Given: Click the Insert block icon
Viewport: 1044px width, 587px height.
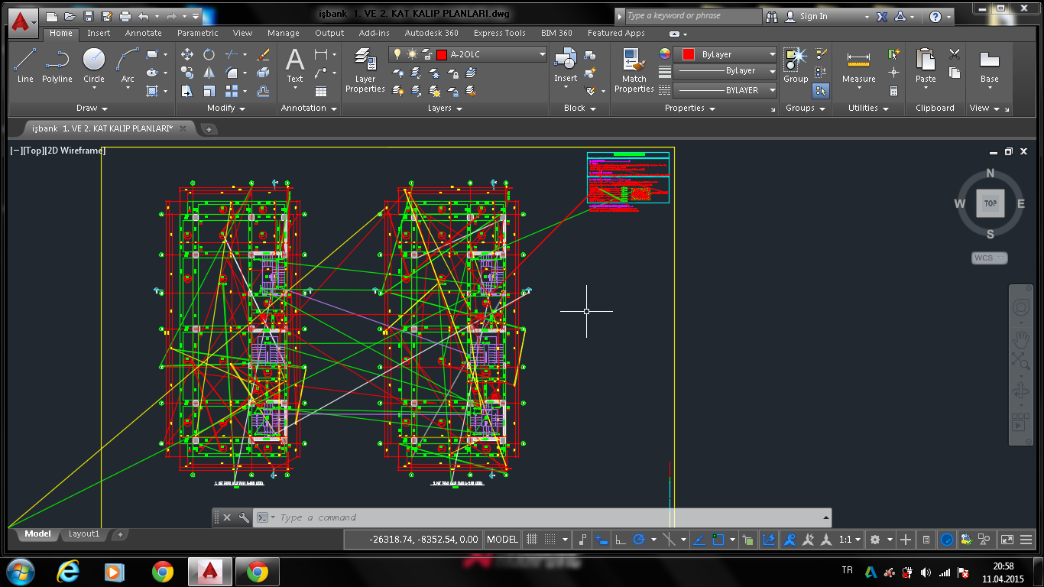Looking at the screenshot, I should pos(566,66).
